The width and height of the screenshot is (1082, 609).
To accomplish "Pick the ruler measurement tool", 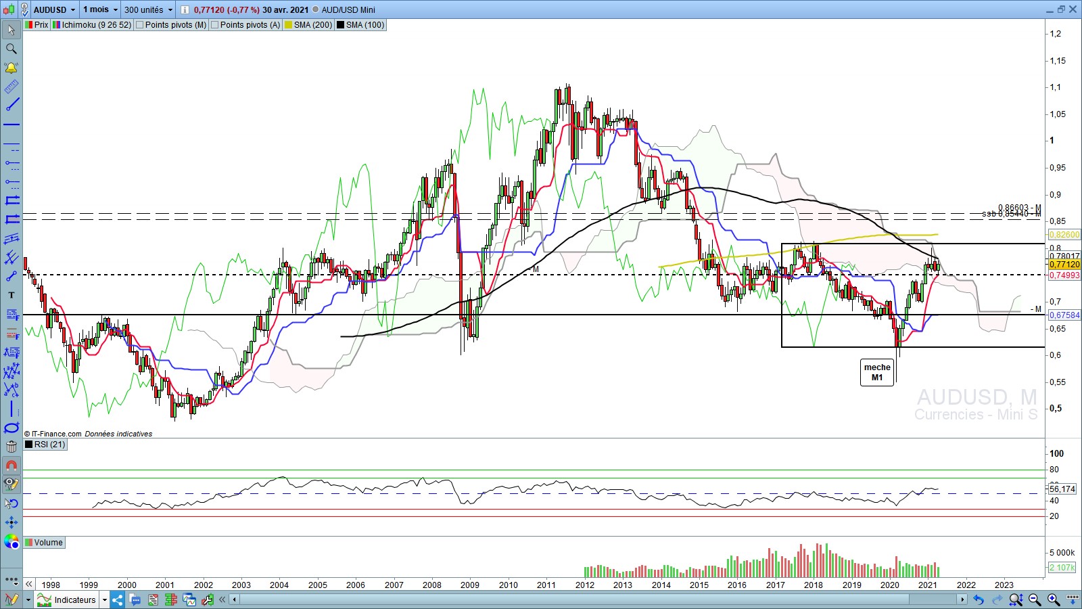I will point(11,87).
